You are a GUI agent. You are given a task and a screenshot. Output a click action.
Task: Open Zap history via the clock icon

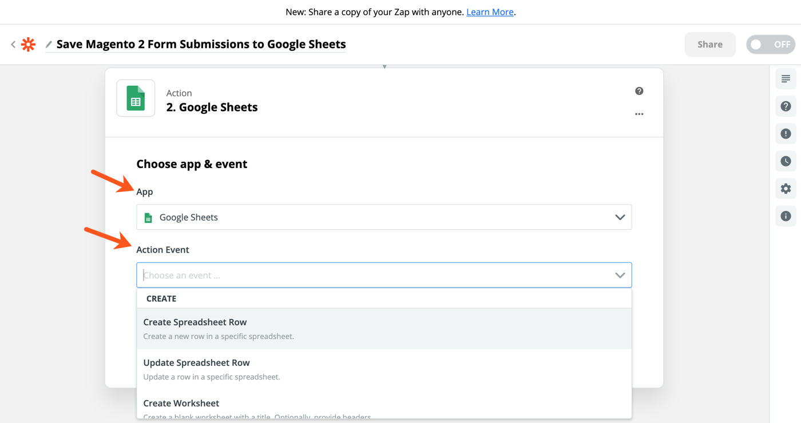(x=786, y=161)
